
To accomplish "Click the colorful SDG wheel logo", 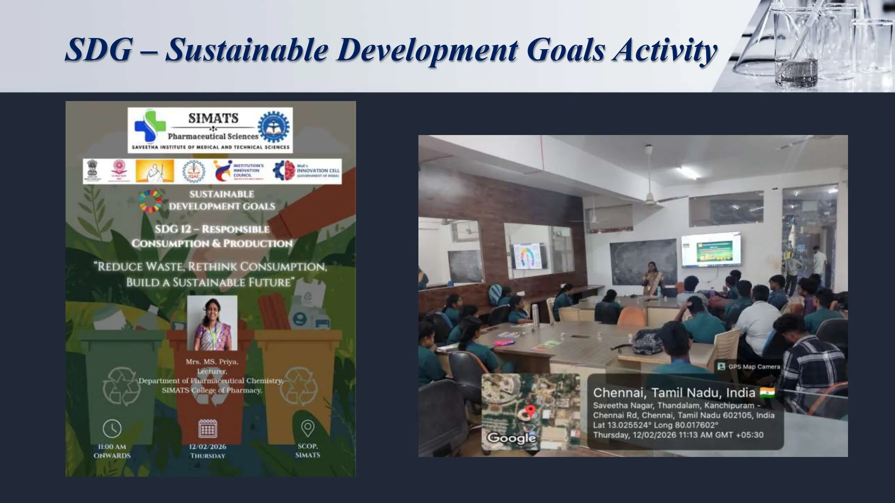I will pos(150,200).
